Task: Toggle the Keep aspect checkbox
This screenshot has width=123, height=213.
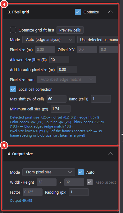Action: click(90, 182)
